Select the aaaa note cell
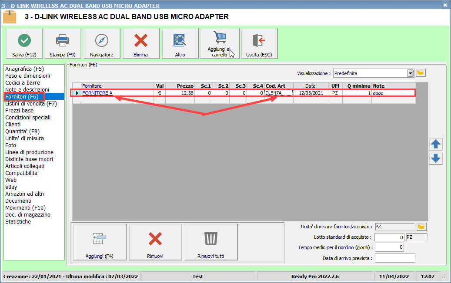 tap(393, 93)
